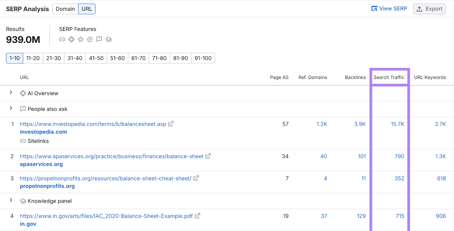This screenshot has height=231, width=454.
Task: Click the AI Overview SERP feature icon
Action: [71, 39]
